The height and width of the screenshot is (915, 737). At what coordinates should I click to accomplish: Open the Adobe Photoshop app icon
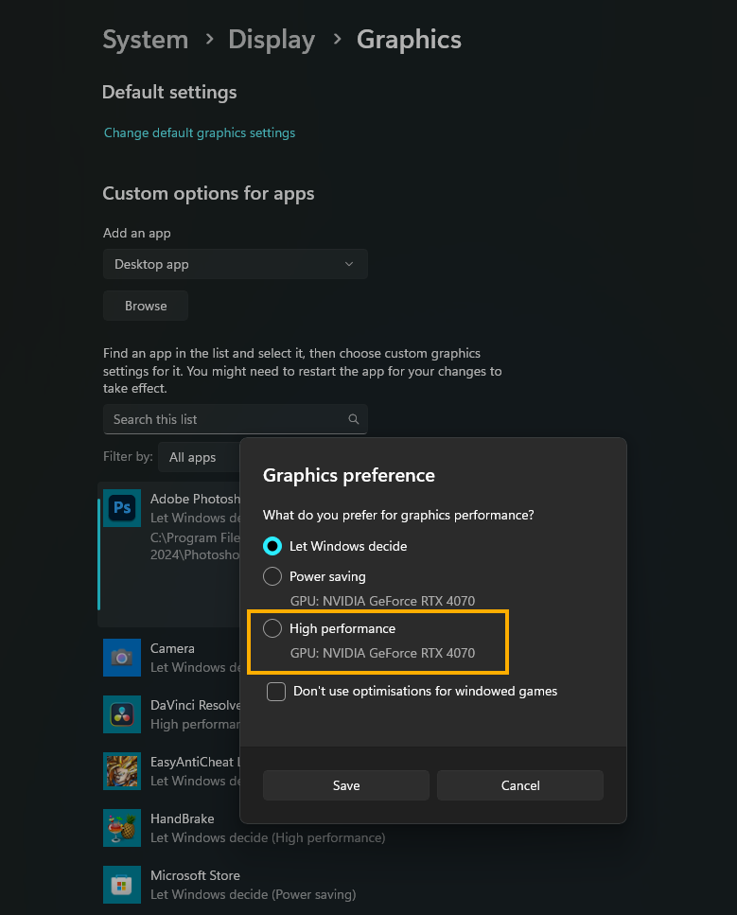(122, 508)
